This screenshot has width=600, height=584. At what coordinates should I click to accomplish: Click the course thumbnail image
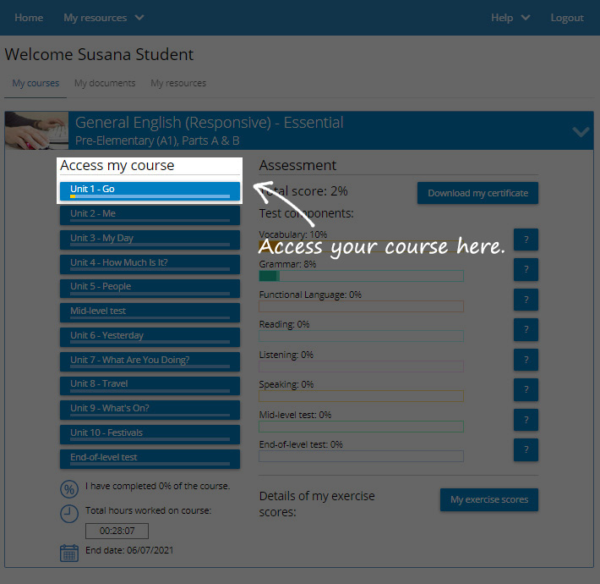click(x=37, y=131)
